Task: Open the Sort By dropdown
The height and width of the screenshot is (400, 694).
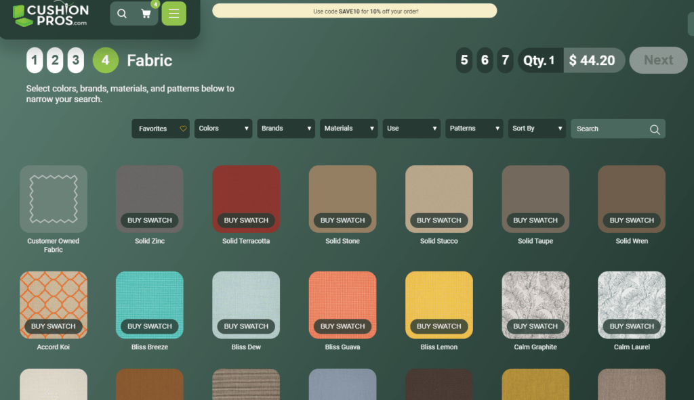Action: [537, 129]
